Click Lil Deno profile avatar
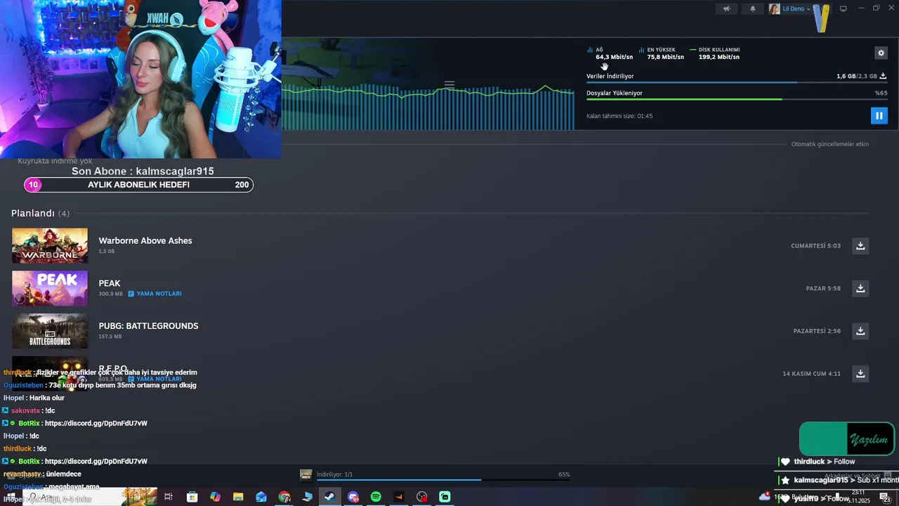 pyautogui.click(x=775, y=9)
